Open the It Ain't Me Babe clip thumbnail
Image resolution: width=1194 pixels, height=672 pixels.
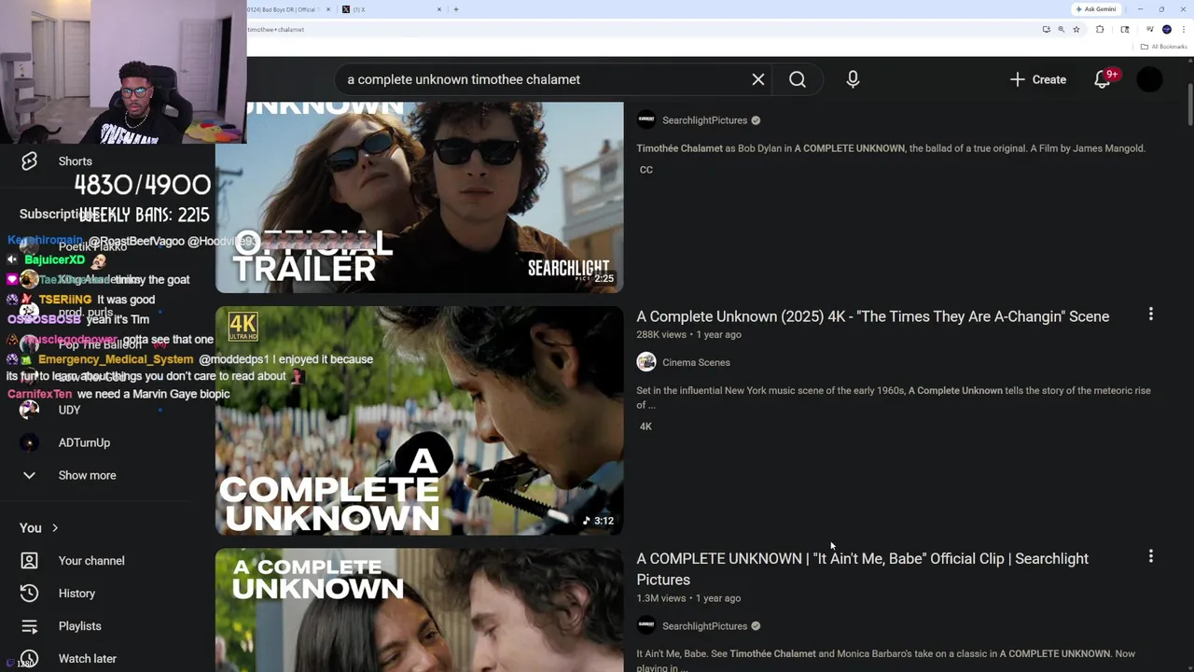(x=419, y=610)
